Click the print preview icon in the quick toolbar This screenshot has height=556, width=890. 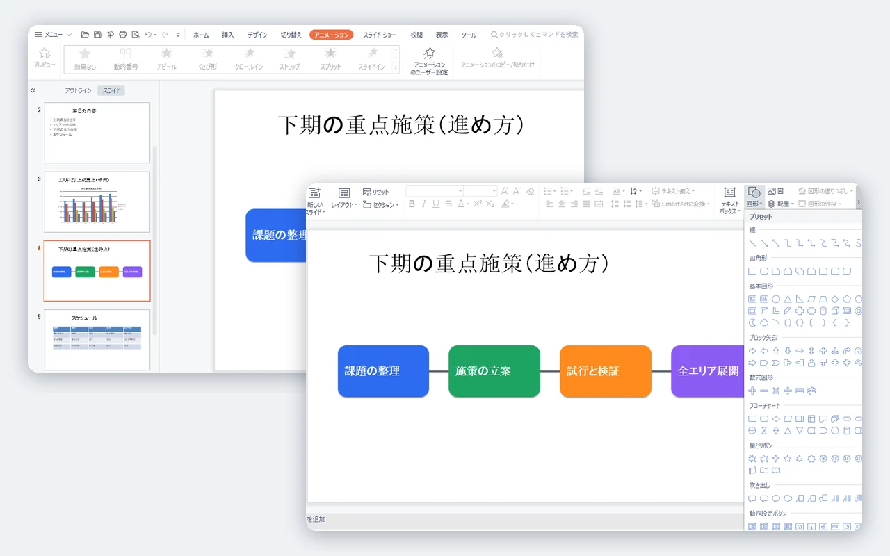[136, 35]
